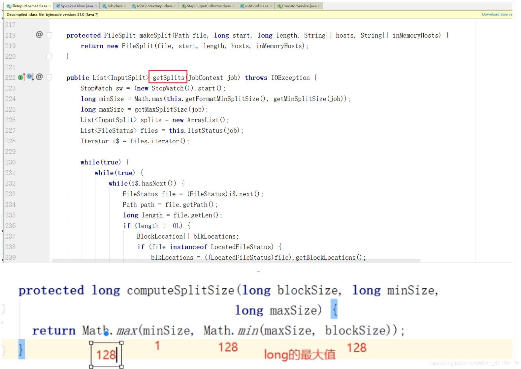Click the horizontal scrollbar of the editor
The image size is (521, 369).
(x=236, y=261)
